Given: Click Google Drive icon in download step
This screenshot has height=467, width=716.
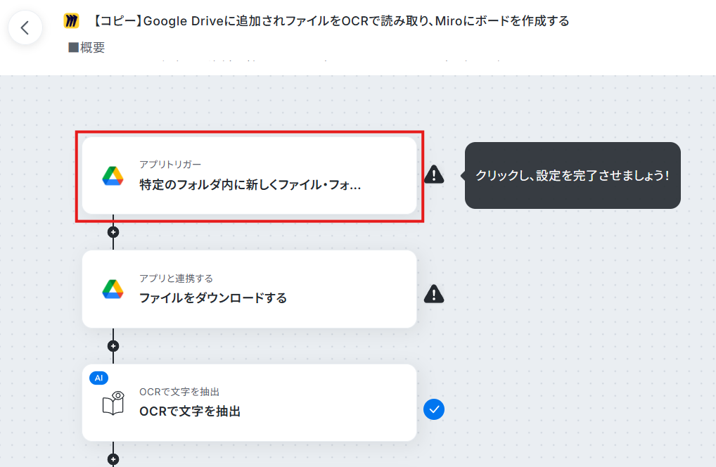Looking at the screenshot, I should (x=113, y=289).
